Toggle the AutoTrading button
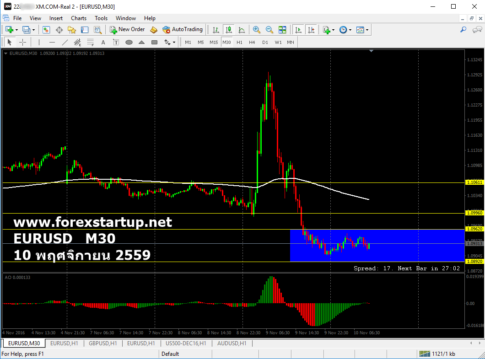 [x=183, y=29]
